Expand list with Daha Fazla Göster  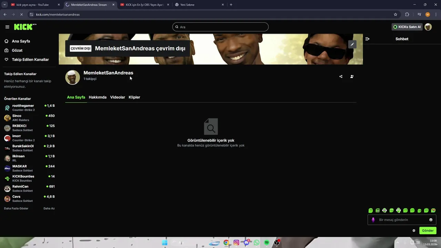16,208
